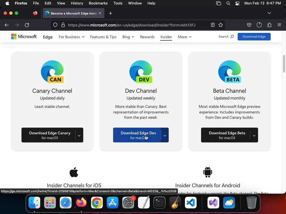Open App Store from the dock
286x214 pixels.
click(113, 203)
